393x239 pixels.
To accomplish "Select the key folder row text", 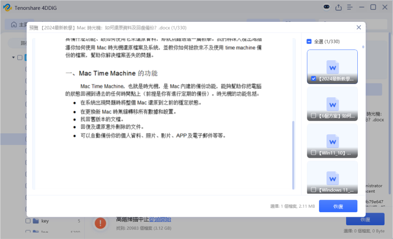I will point(45,221).
